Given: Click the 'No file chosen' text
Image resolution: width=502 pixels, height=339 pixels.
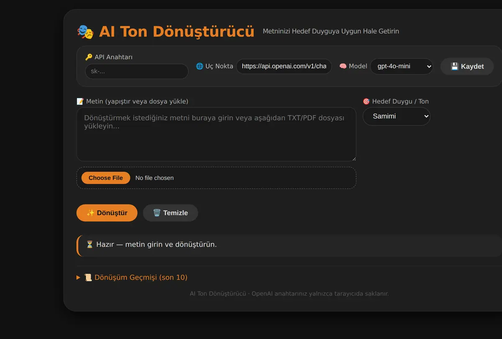Looking at the screenshot, I should click(154, 178).
